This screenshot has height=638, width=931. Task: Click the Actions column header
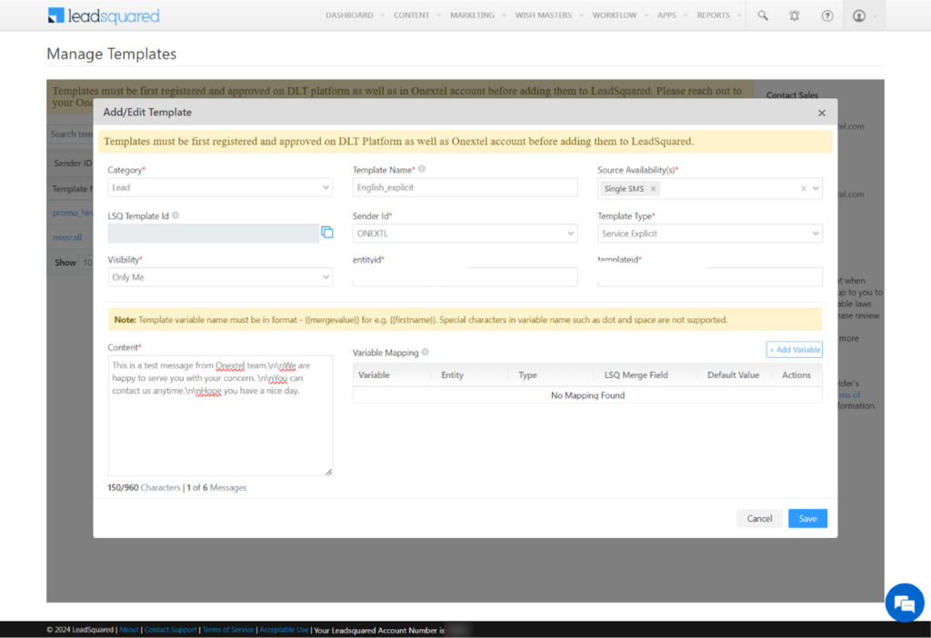click(x=796, y=375)
